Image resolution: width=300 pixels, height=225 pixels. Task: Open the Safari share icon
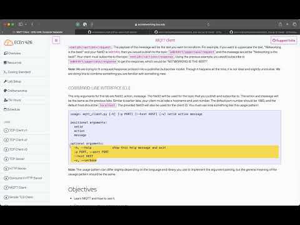click(281, 24)
